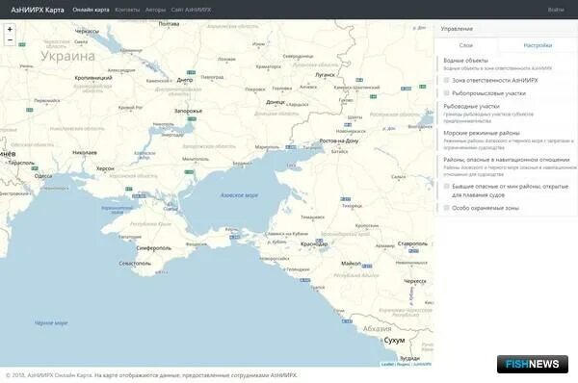
Task: Click Майкоп city label on map
Action: [351, 264]
